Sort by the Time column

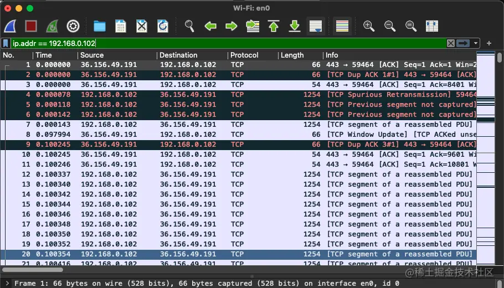55,55
